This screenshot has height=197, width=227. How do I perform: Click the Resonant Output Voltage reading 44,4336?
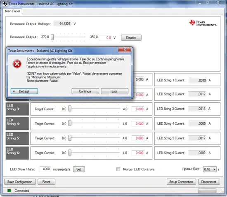click(x=62, y=23)
